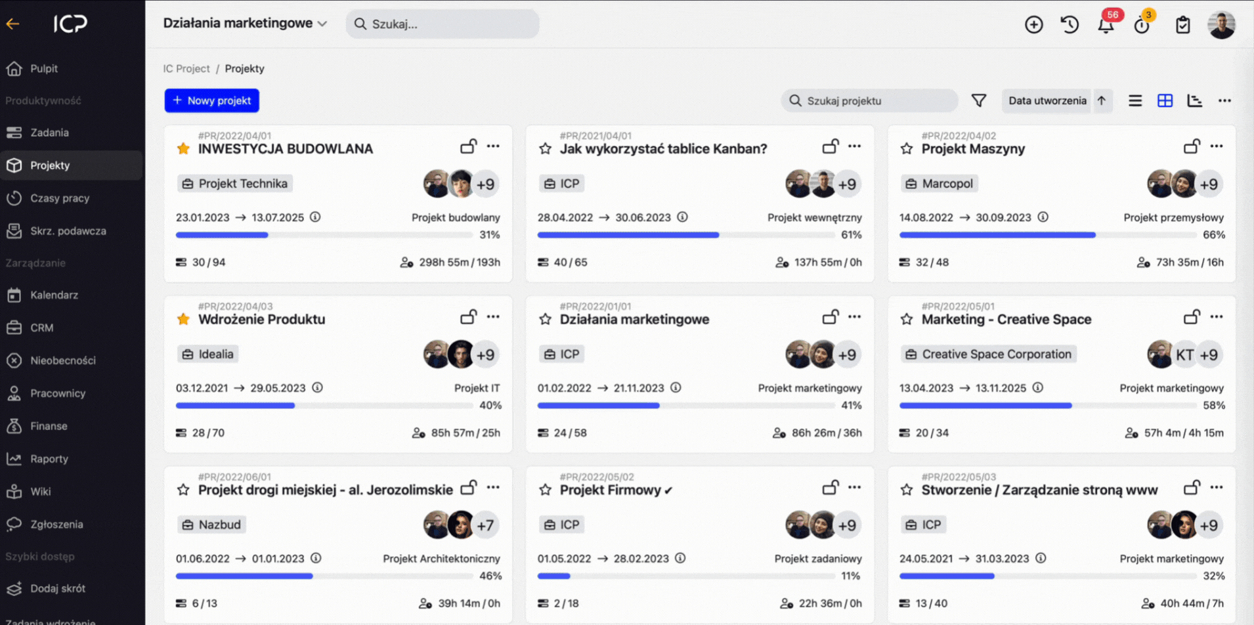Open three-dot menu on Jak wykorzystać tablice Kanban? card
The height and width of the screenshot is (625, 1254).
(x=854, y=146)
